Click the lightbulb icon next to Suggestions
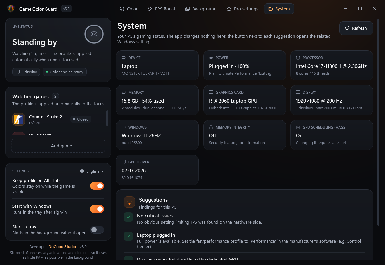Image resolution: width=385 pixels, height=265 pixels. pyautogui.click(x=129, y=202)
